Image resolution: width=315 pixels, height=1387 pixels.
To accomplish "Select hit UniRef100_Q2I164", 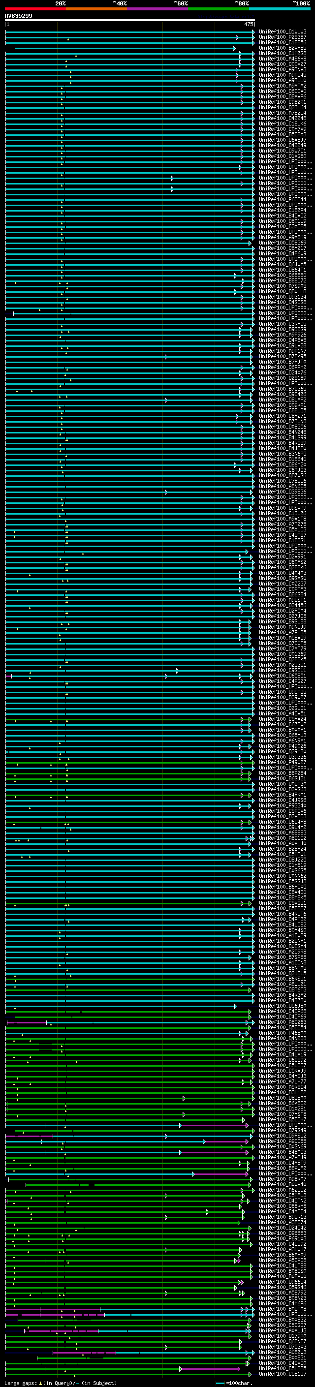I will (x=283, y=107).
